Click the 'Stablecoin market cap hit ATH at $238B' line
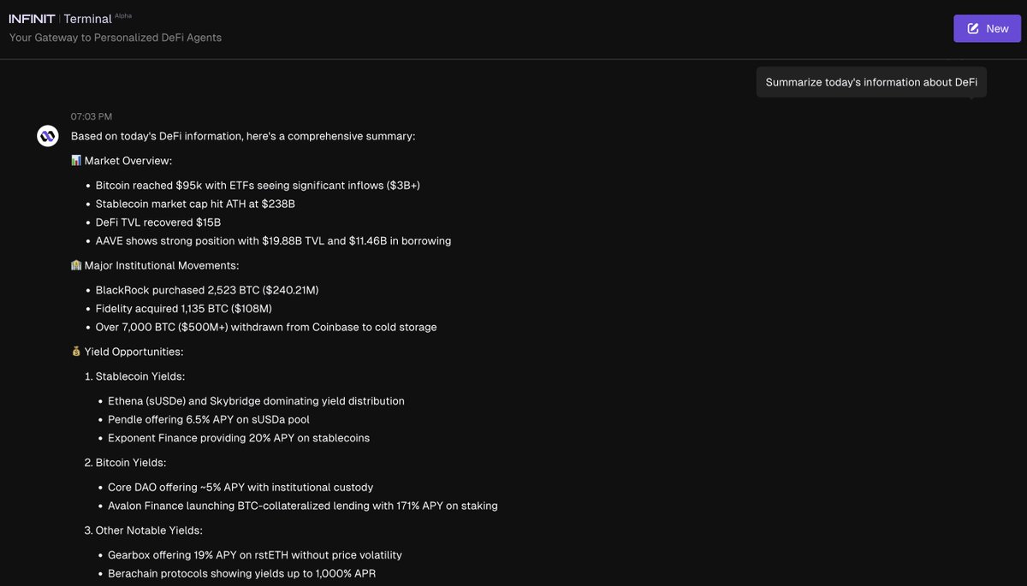Screen dimensions: 1027x586 195,204
